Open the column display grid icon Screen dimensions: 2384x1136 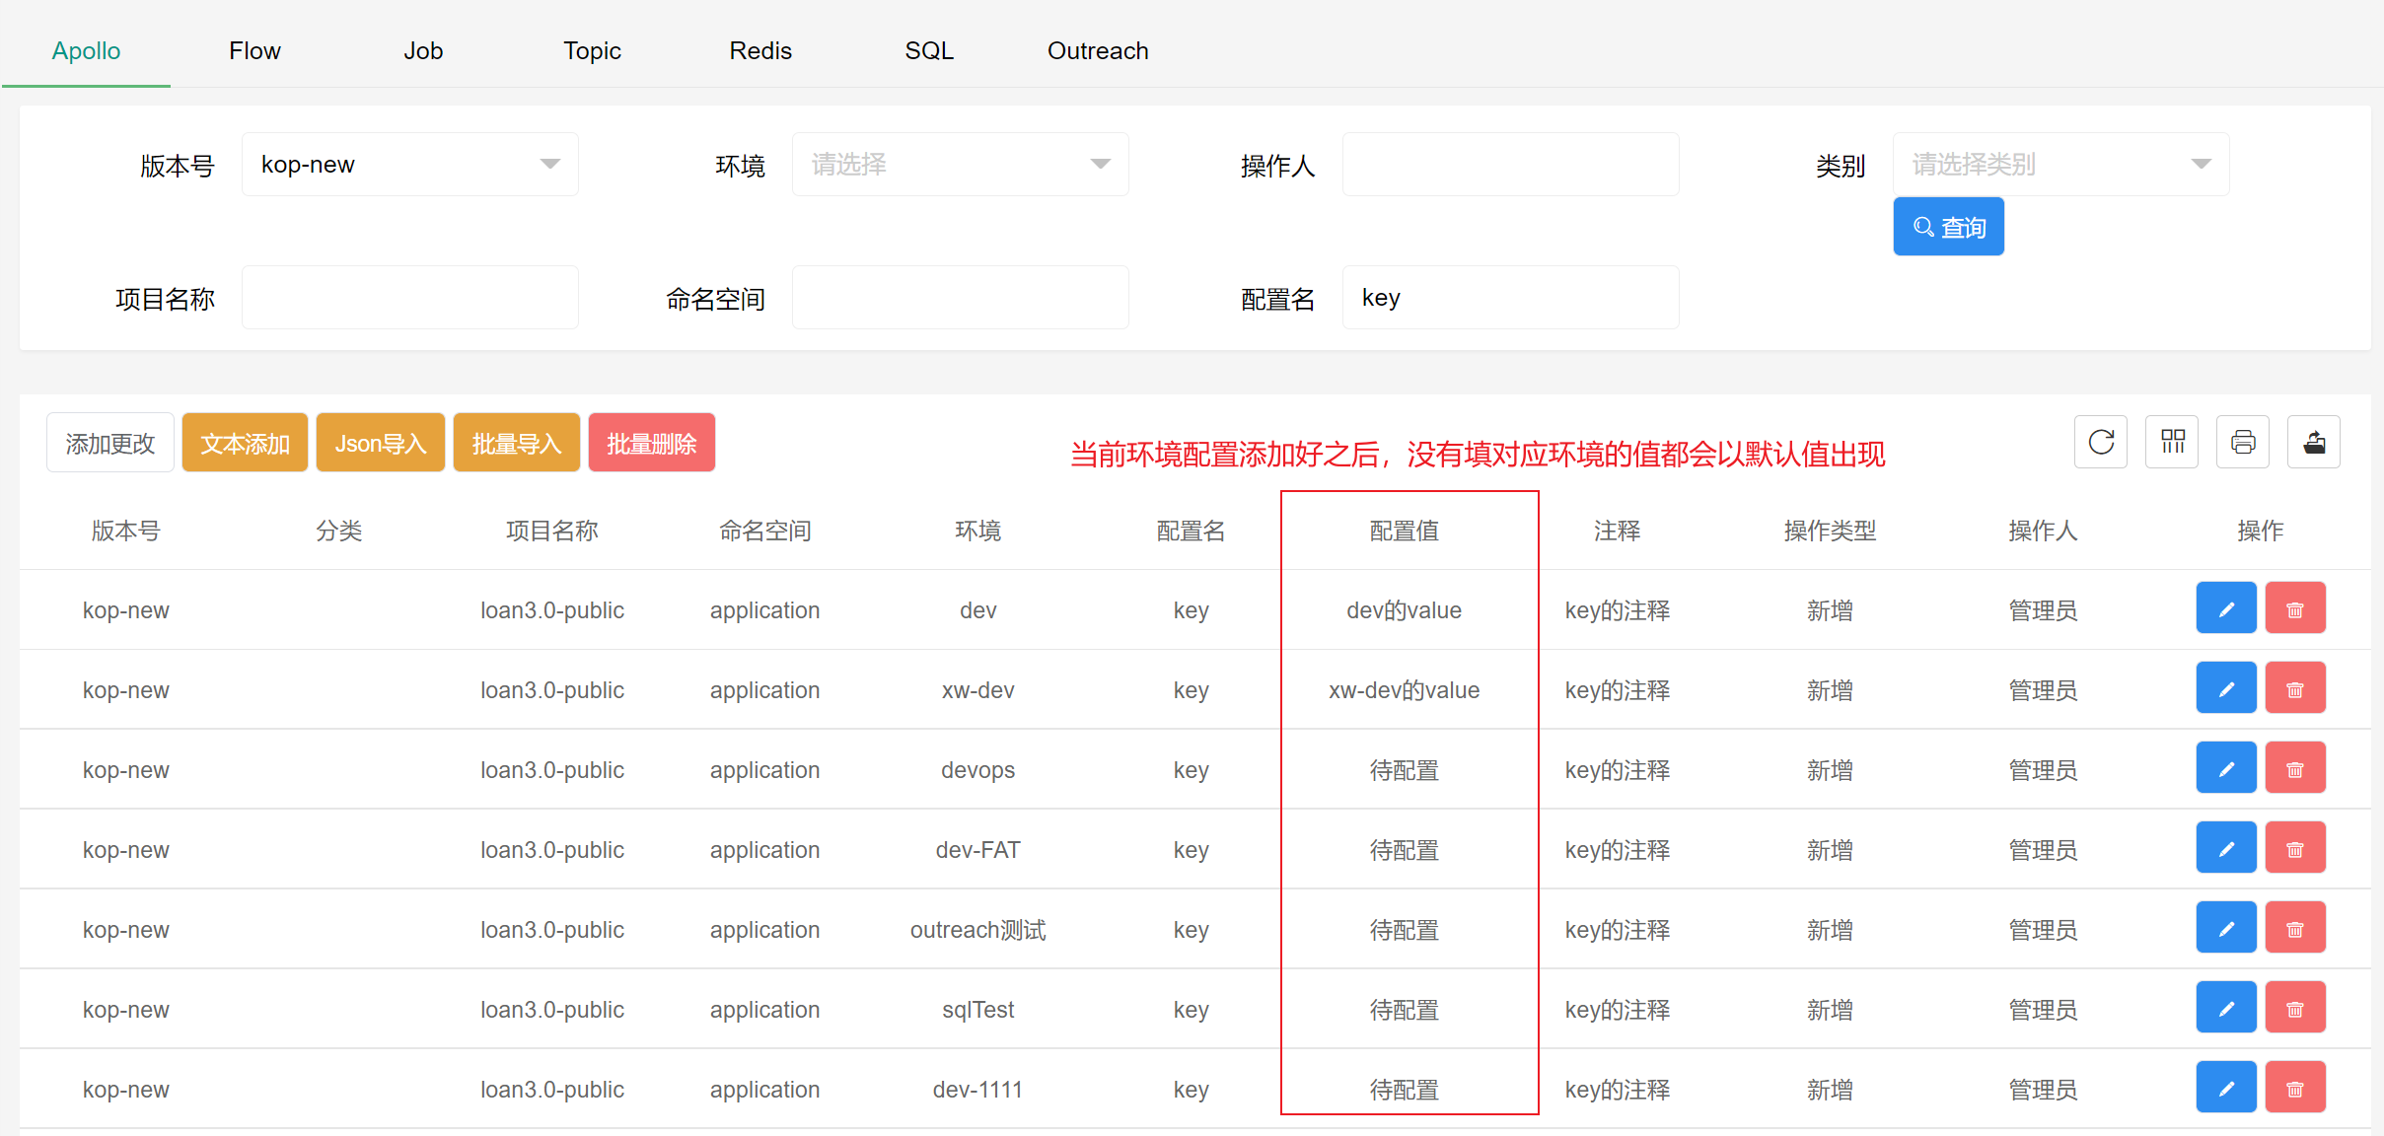[2172, 442]
